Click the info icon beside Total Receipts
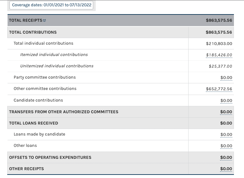The height and width of the screenshot is (178, 244). [x=44, y=20]
